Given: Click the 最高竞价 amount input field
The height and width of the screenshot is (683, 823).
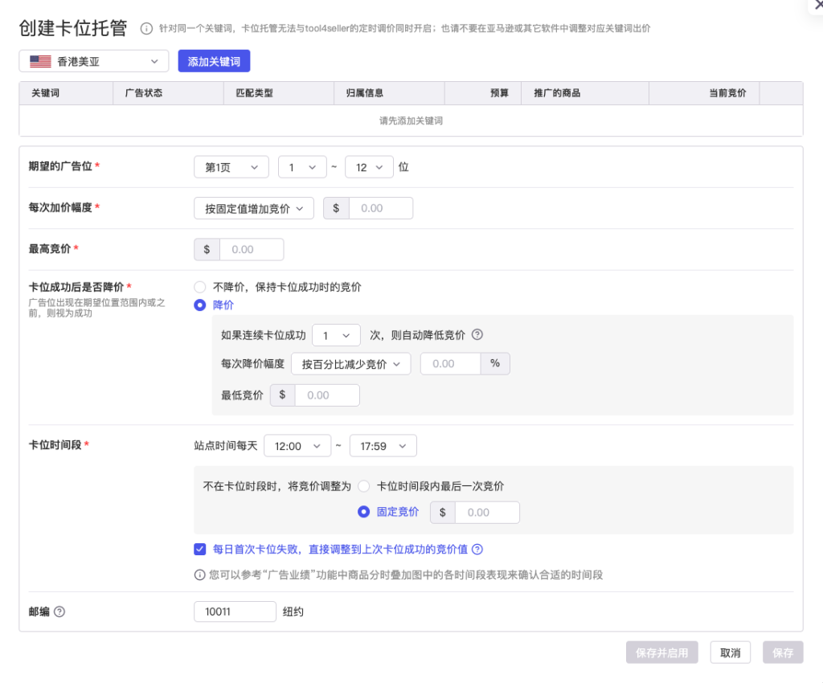Looking at the screenshot, I should [x=252, y=249].
